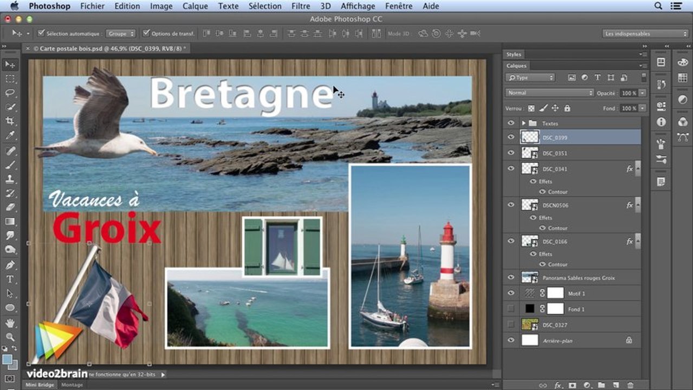Hide the Arrière-plan layer

click(x=511, y=340)
